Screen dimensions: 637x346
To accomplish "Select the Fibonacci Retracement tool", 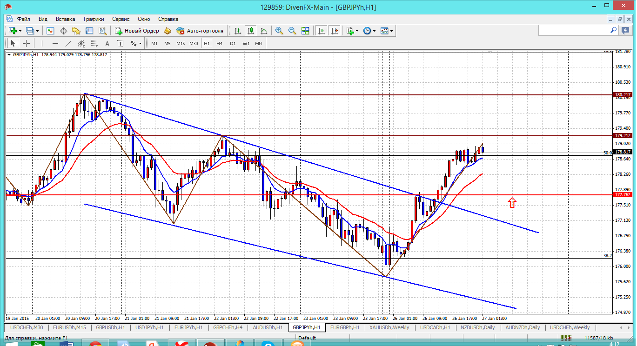I will (94, 43).
